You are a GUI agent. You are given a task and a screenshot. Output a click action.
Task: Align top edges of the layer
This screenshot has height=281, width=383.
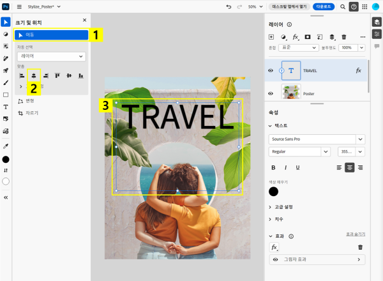pyautogui.click(x=57, y=76)
